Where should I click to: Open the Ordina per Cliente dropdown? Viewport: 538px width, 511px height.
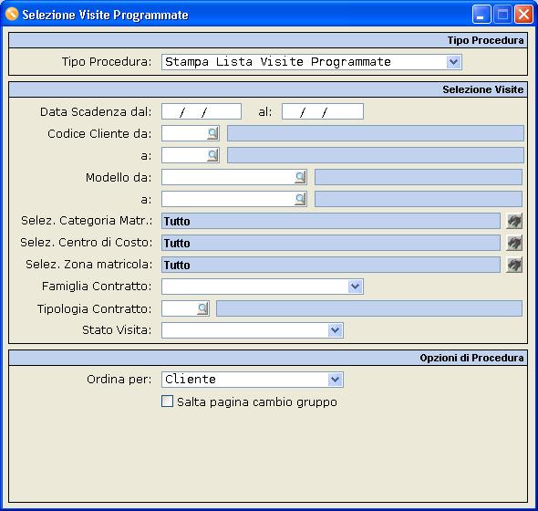[335, 380]
